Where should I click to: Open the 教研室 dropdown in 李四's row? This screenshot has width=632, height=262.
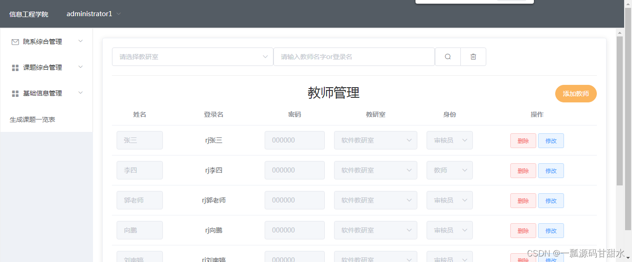(x=376, y=170)
